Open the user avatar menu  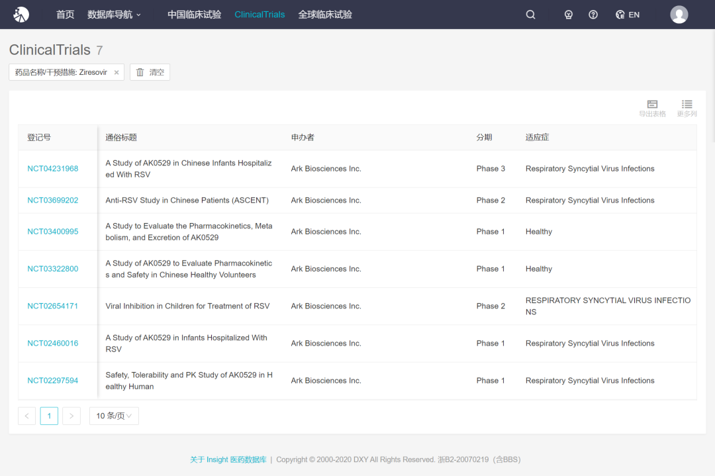pyautogui.click(x=679, y=15)
